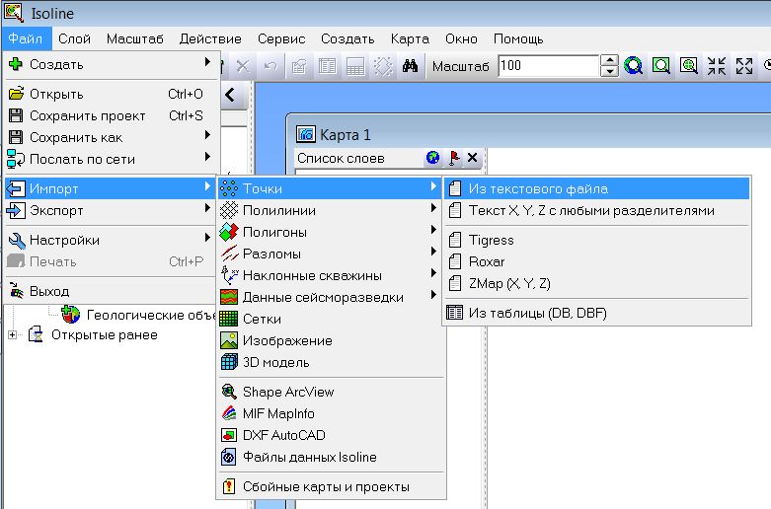
Task: Click globe icon in Список слоев header
Action: [432, 158]
